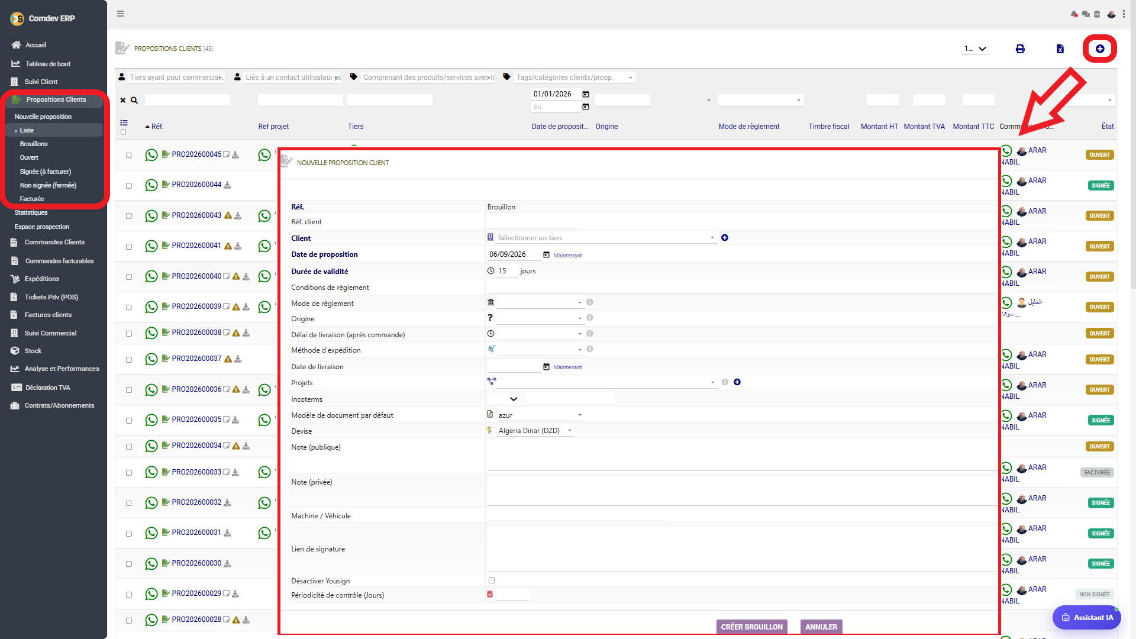
Task: Click the Réf. client input field
Action: [x=531, y=222]
